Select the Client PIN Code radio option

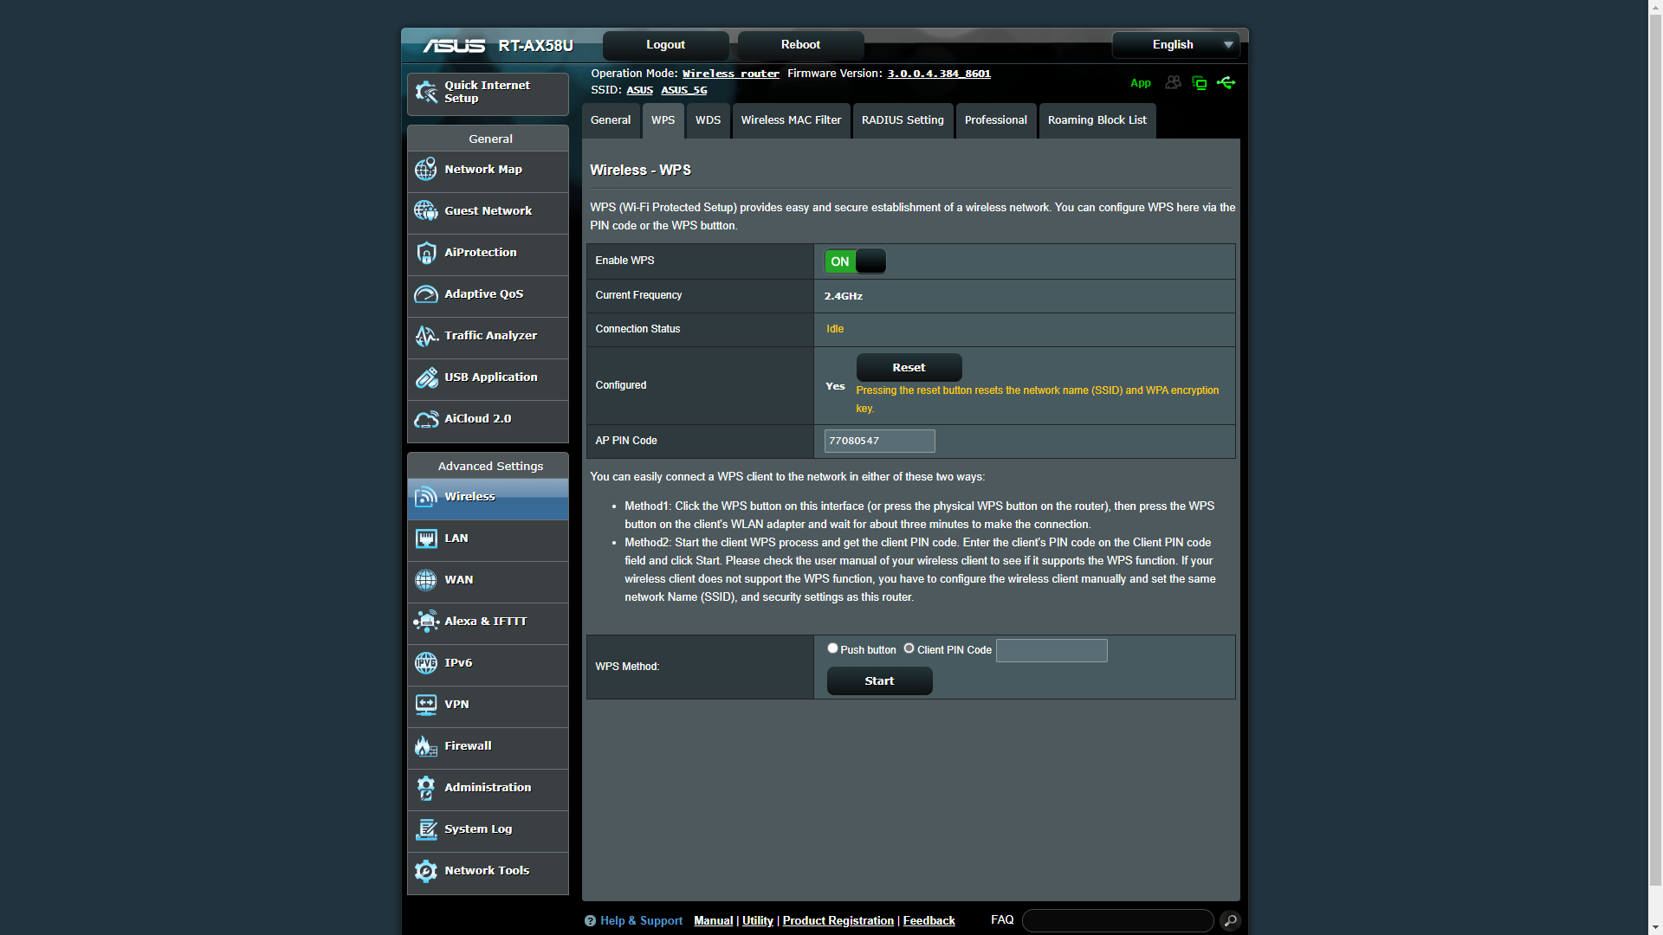[x=909, y=648]
